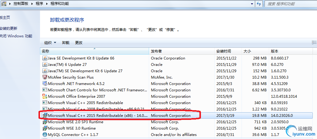This screenshot has height=139, width=317.
Task: Click the .NET Framework 4.5.2 icon
Action: point(45,84)
